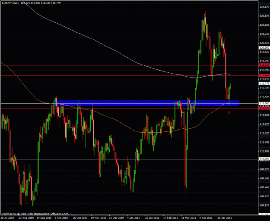Click the 122.045 price axis label
This screenshot has height=221, width=270.
[x=264, y=25]
